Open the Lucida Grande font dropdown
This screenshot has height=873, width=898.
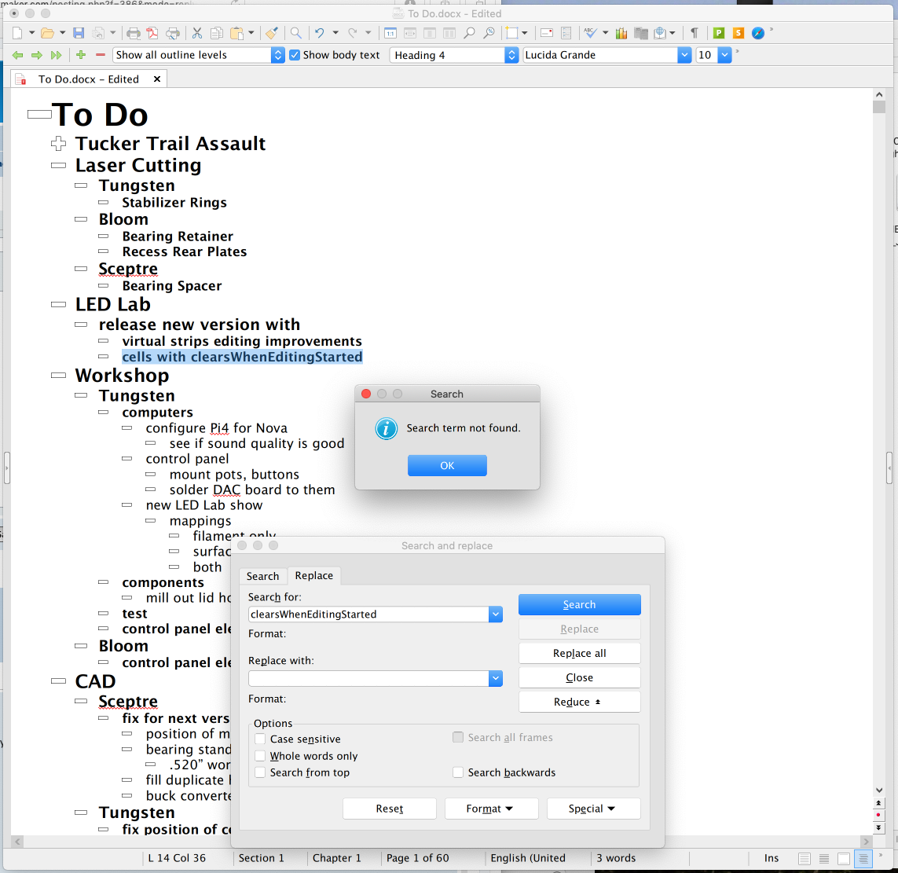684,55
